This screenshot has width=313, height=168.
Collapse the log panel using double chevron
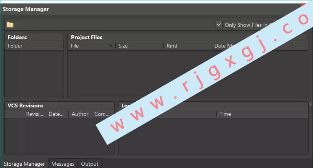(310, 104)
